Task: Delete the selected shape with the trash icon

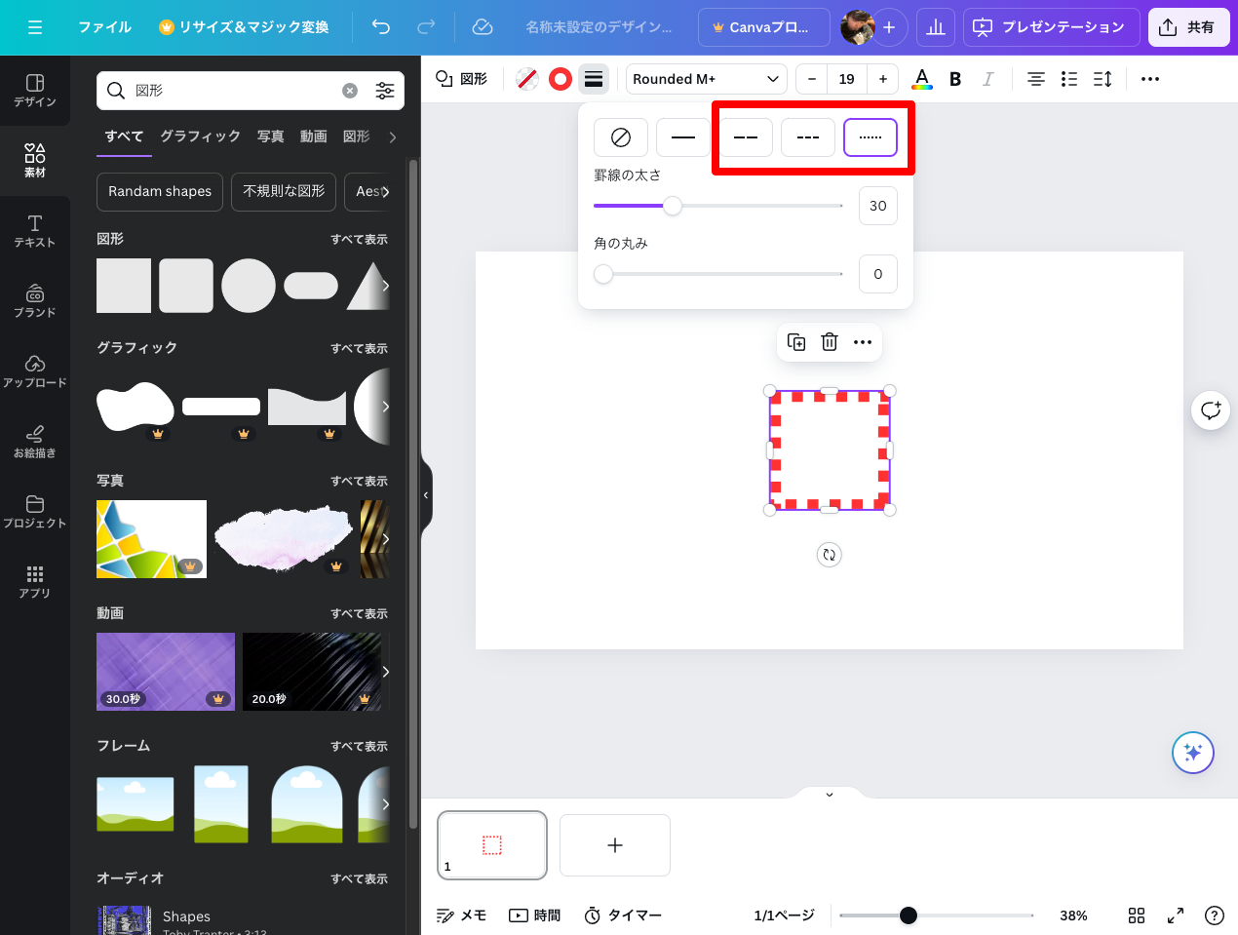Action: click(829, 342)
